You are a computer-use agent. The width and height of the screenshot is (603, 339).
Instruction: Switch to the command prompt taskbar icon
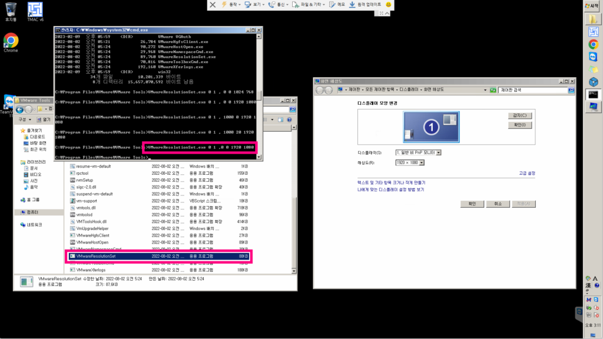pos(593,94)
